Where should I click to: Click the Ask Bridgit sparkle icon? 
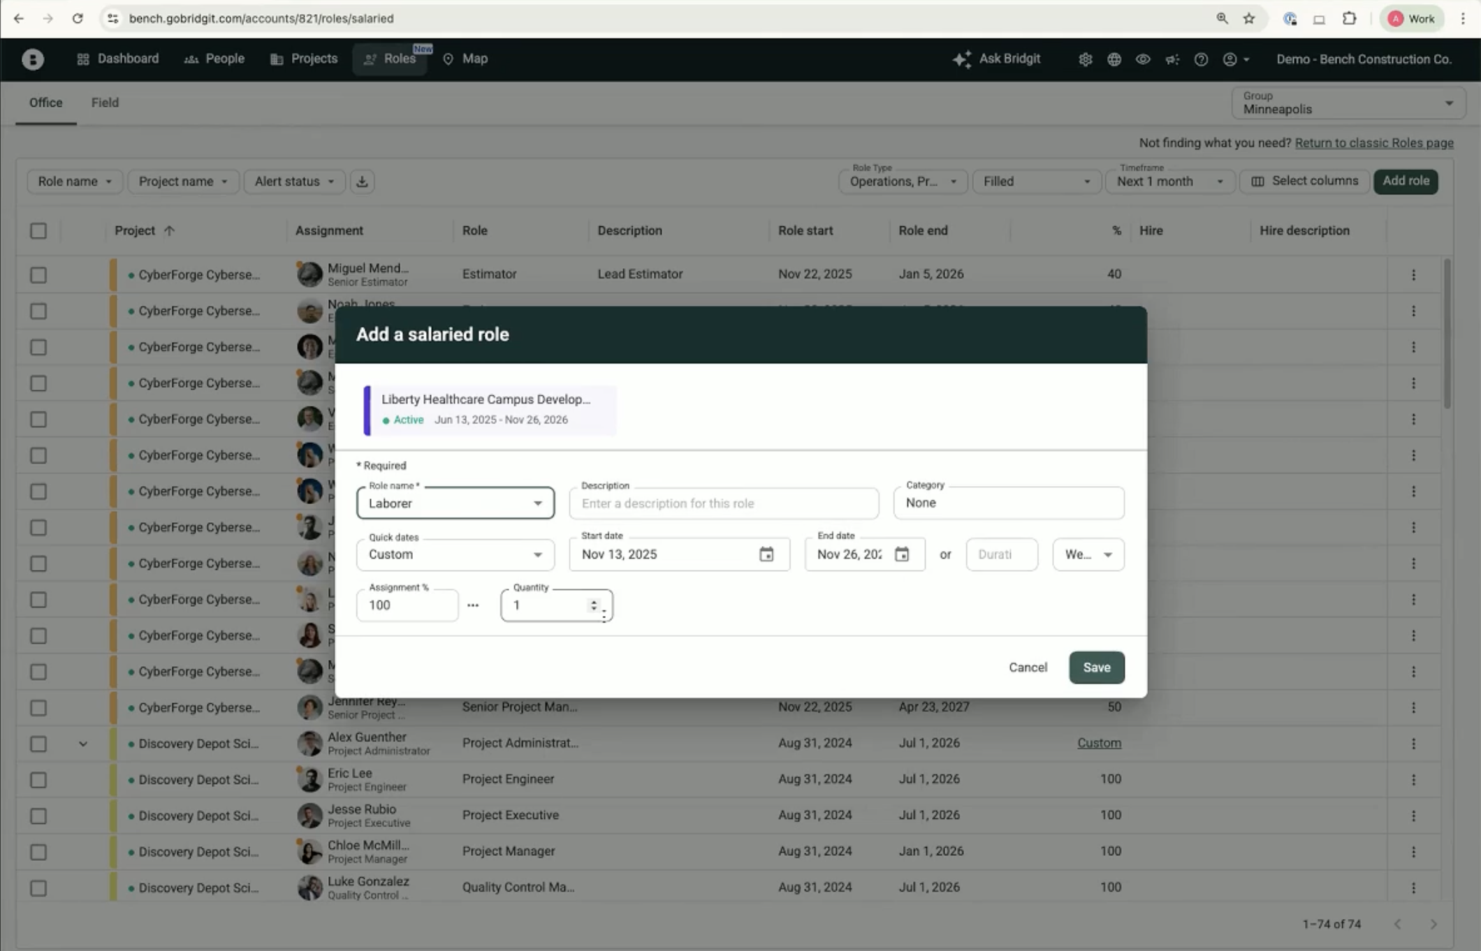click(962, 59)
